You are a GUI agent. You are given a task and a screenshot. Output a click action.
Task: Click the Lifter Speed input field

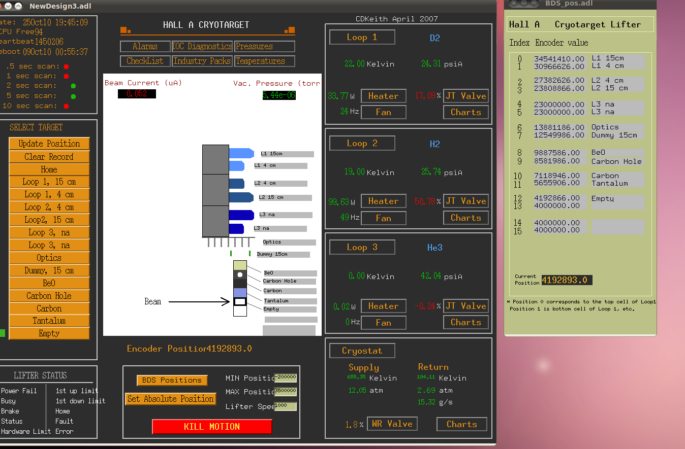coord(286,406)
